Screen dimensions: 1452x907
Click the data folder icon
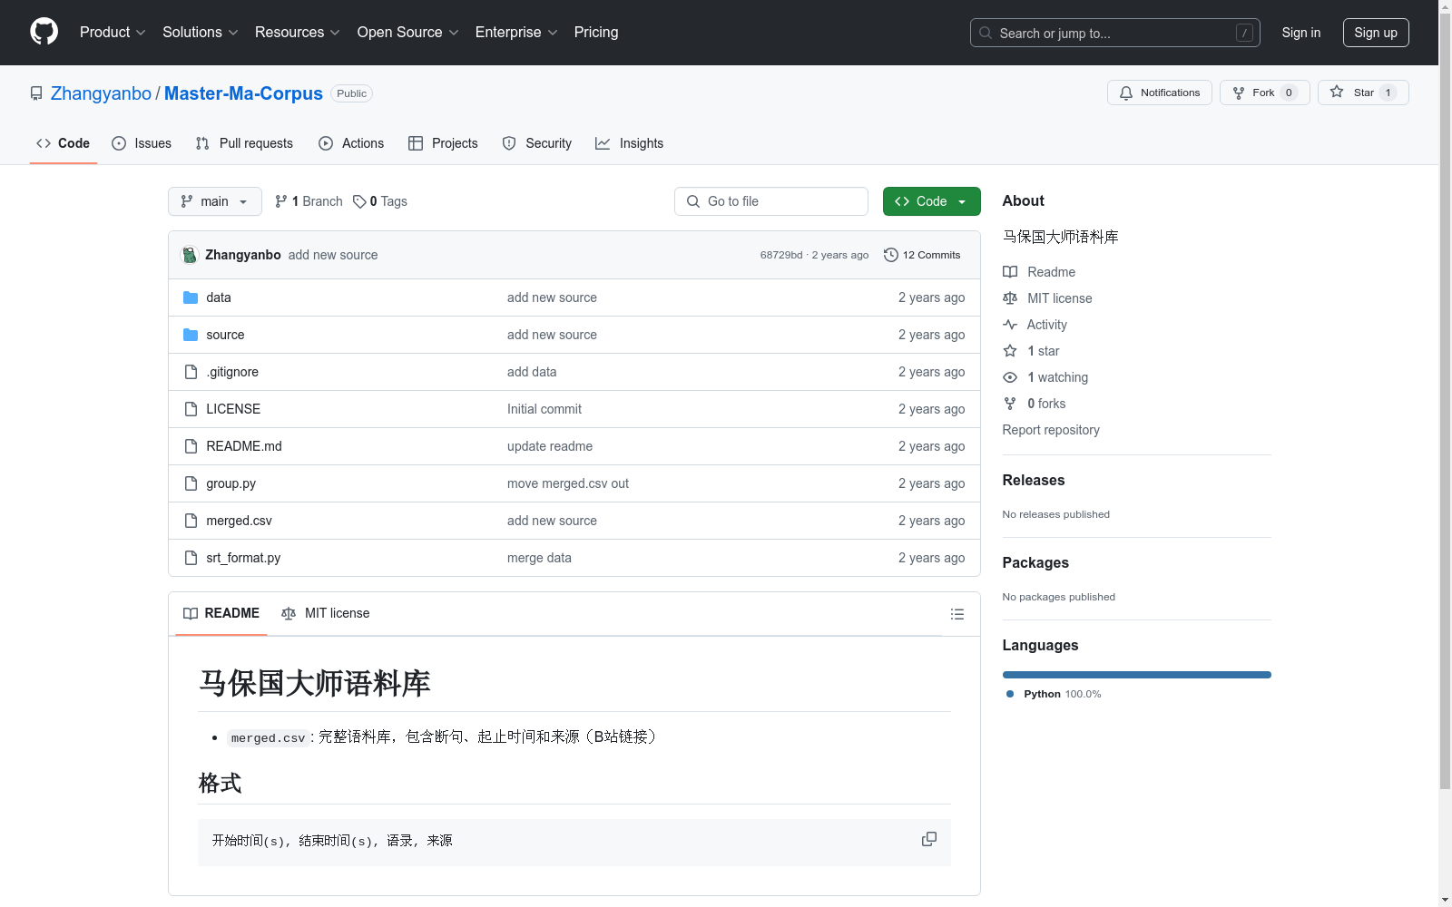click(x=191, y=297)
